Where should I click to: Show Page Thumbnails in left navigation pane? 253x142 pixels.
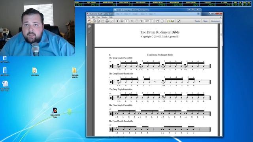coord(89,26)
